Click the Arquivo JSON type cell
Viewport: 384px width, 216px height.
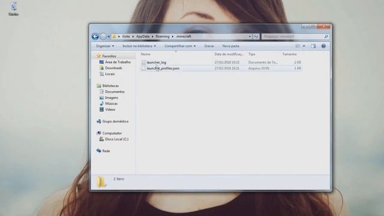259,68
